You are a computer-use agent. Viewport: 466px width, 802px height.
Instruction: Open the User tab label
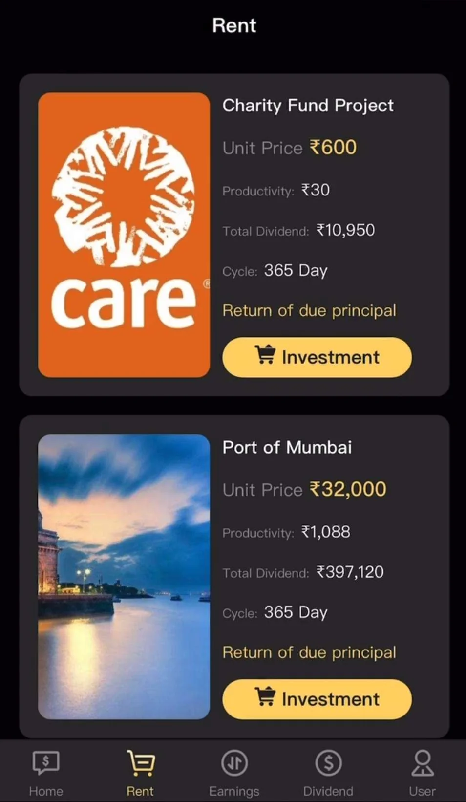422,791
